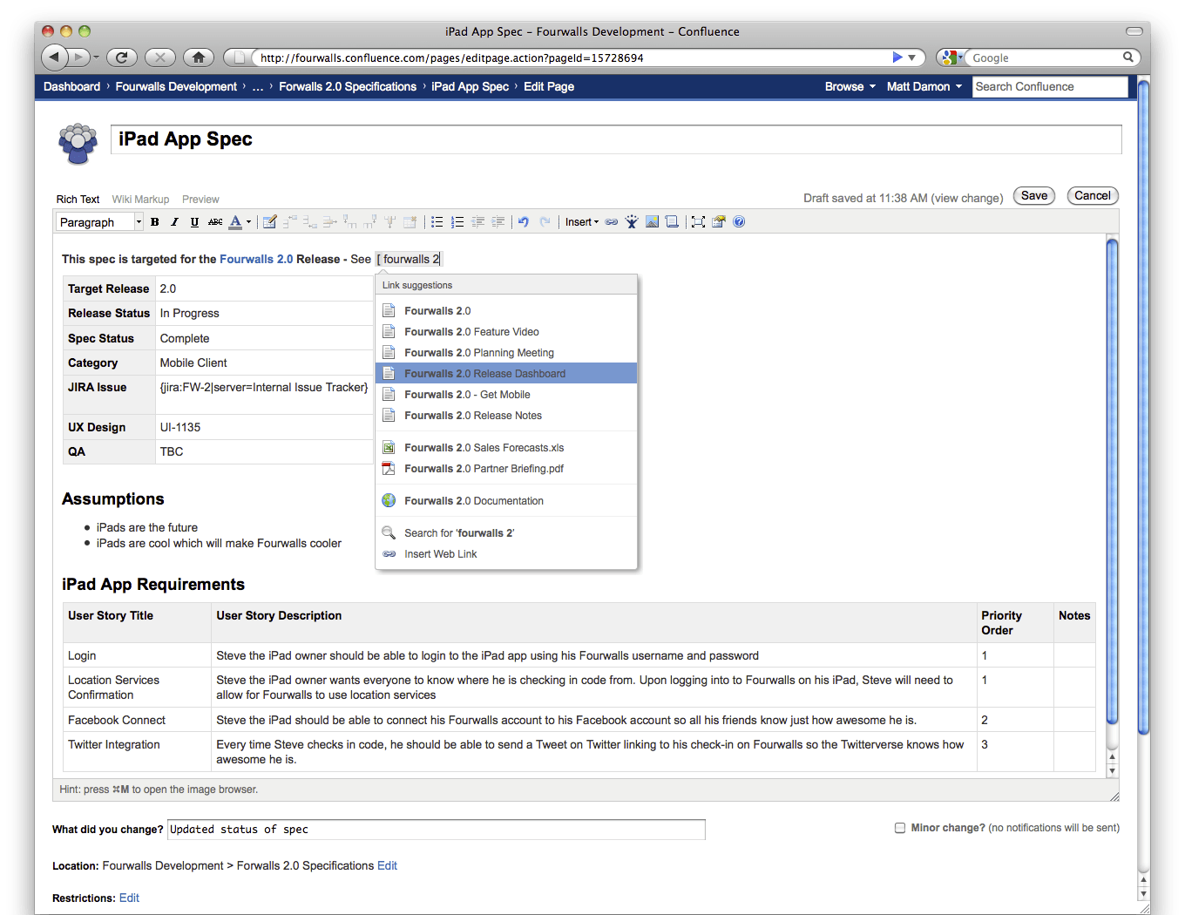Click the editor properties icon
1185x915 pixels.
(719, 222)
